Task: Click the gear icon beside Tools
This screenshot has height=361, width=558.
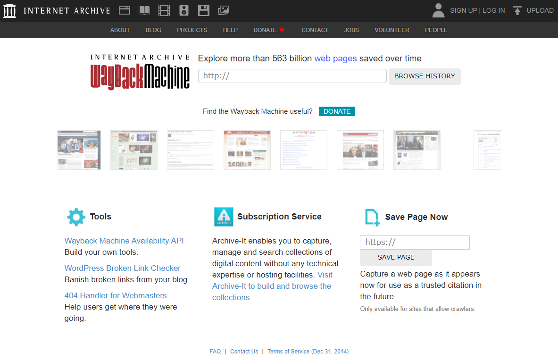Action: pyautogui.click(x=76, y=217)
